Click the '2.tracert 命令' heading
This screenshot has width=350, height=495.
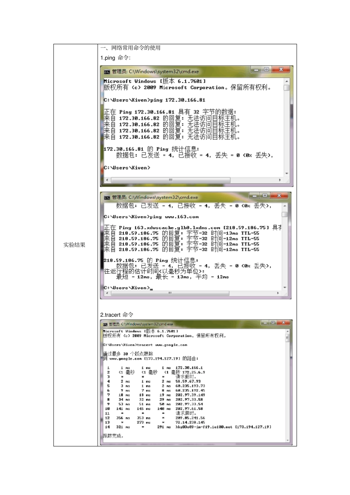pos(117,315)
